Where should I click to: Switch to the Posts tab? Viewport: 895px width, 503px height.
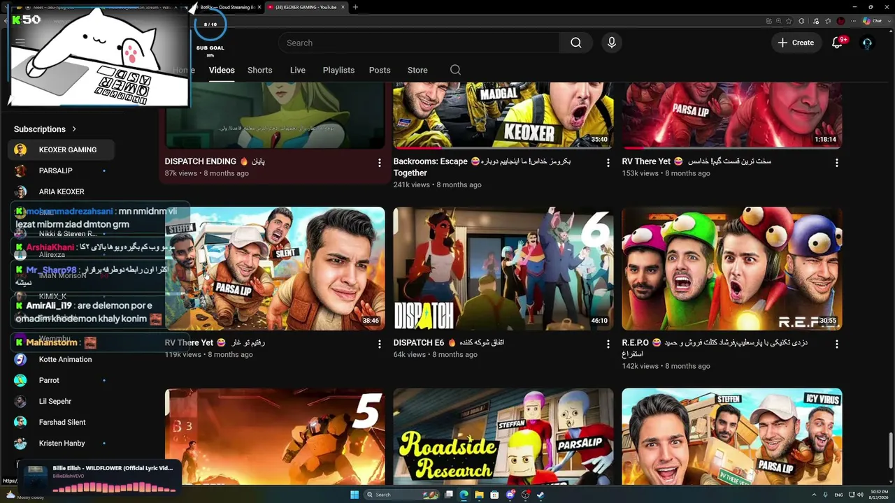380,70
